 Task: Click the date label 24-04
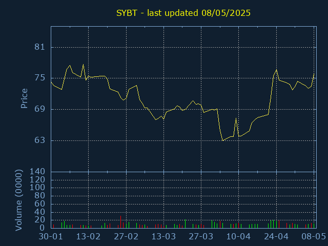(x=276, y=237)
